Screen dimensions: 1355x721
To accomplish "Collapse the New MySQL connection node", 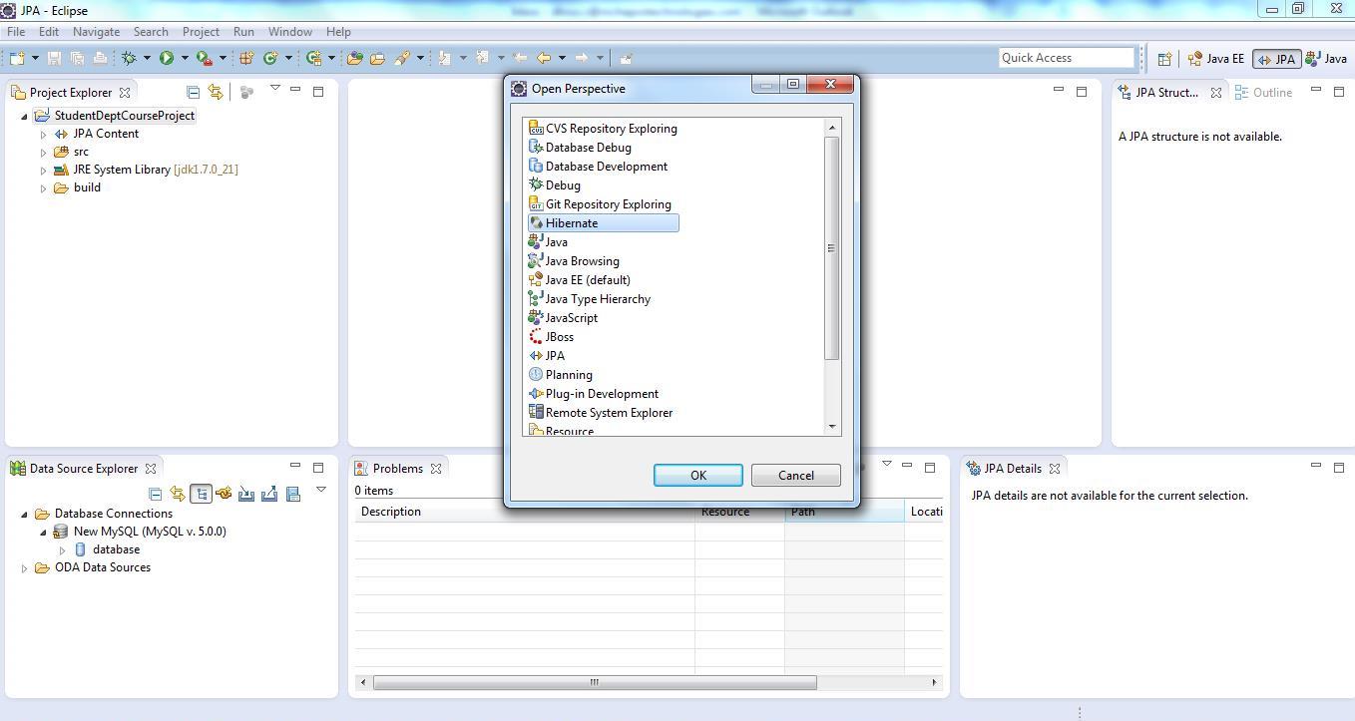I will pyautogui.click(x=43, y=532).
